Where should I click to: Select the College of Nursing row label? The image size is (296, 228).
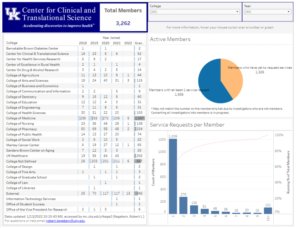20,124
